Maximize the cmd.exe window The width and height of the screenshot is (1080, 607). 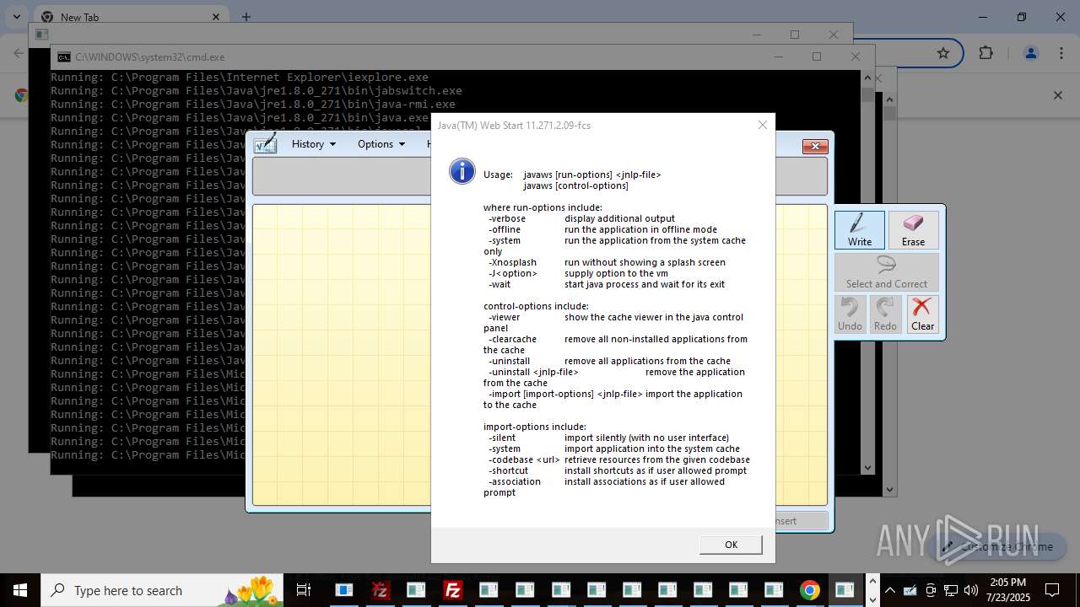(x=816, y=56)
